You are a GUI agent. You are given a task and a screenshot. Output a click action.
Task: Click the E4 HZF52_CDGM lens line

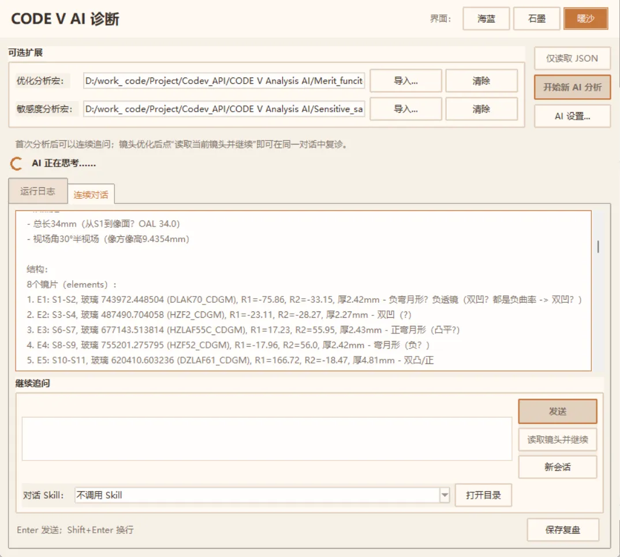coord(228,345)
